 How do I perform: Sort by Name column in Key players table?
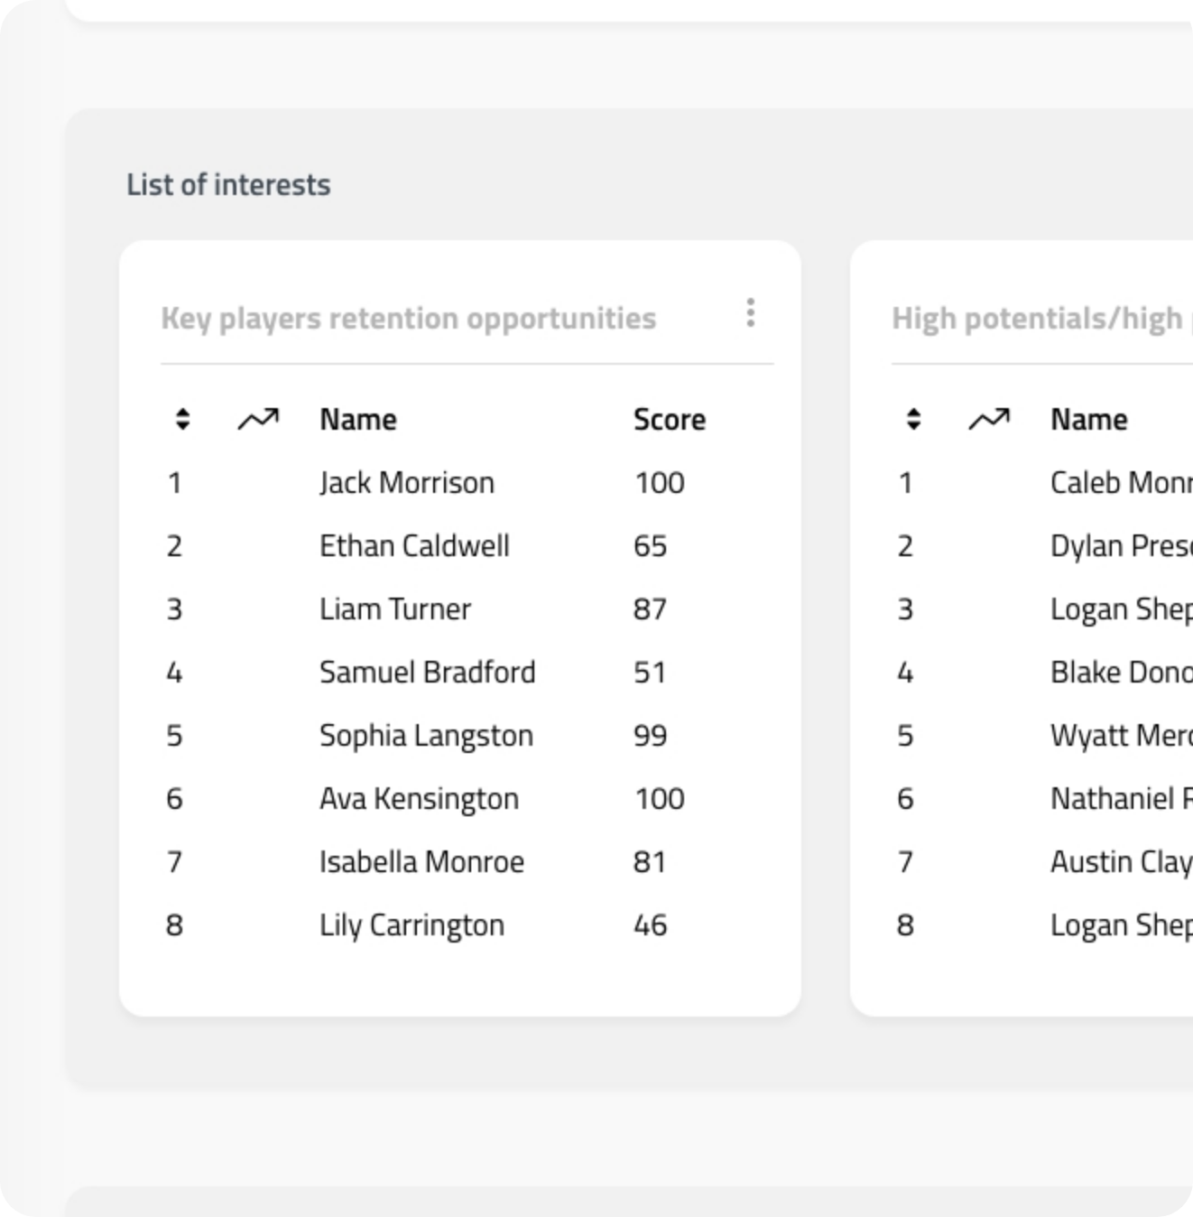pyautogui.click(x=358, y=420)
